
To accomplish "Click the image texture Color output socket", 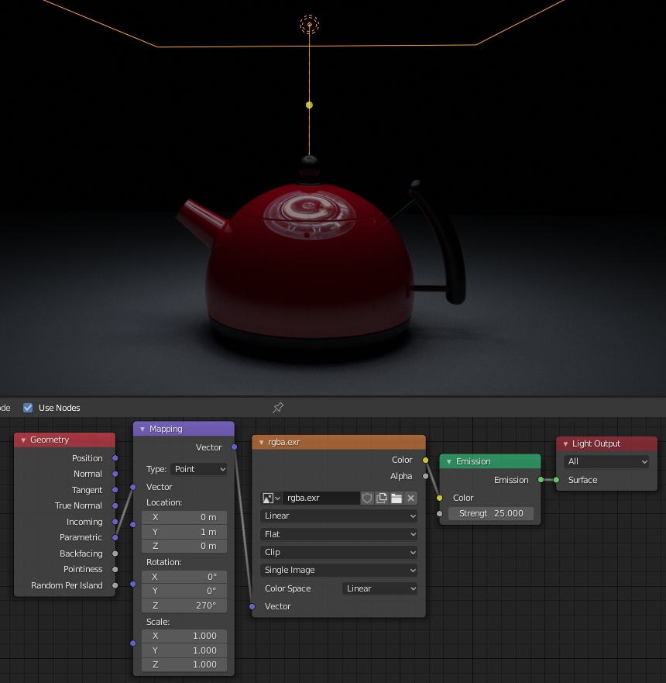I will [x=426, y=460].
